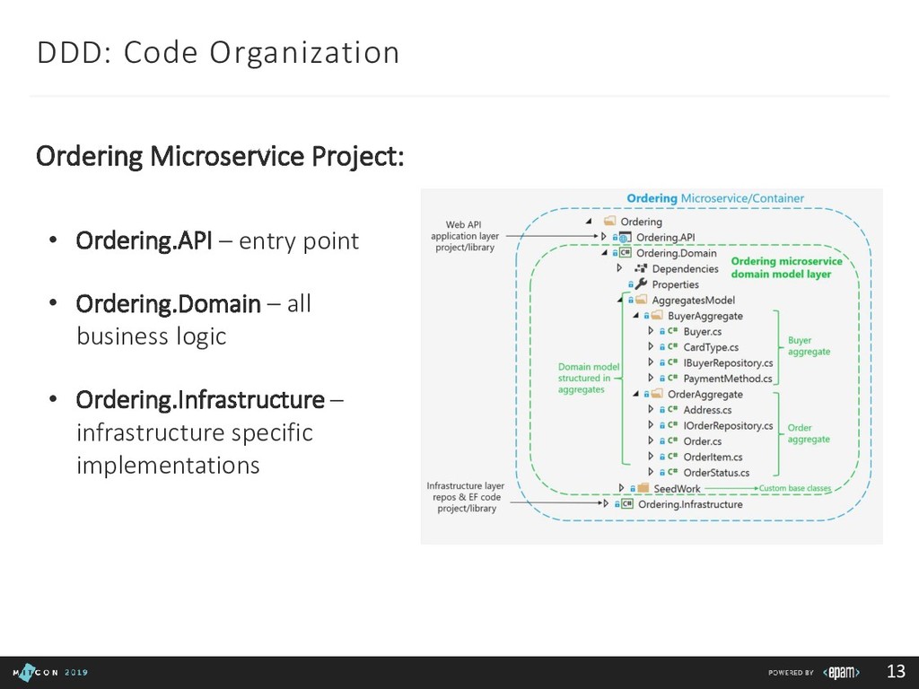Select the SeedWork tree label
Image resolution: width=919 pixels, height=689 pixels.
click(x=677, y=489)
